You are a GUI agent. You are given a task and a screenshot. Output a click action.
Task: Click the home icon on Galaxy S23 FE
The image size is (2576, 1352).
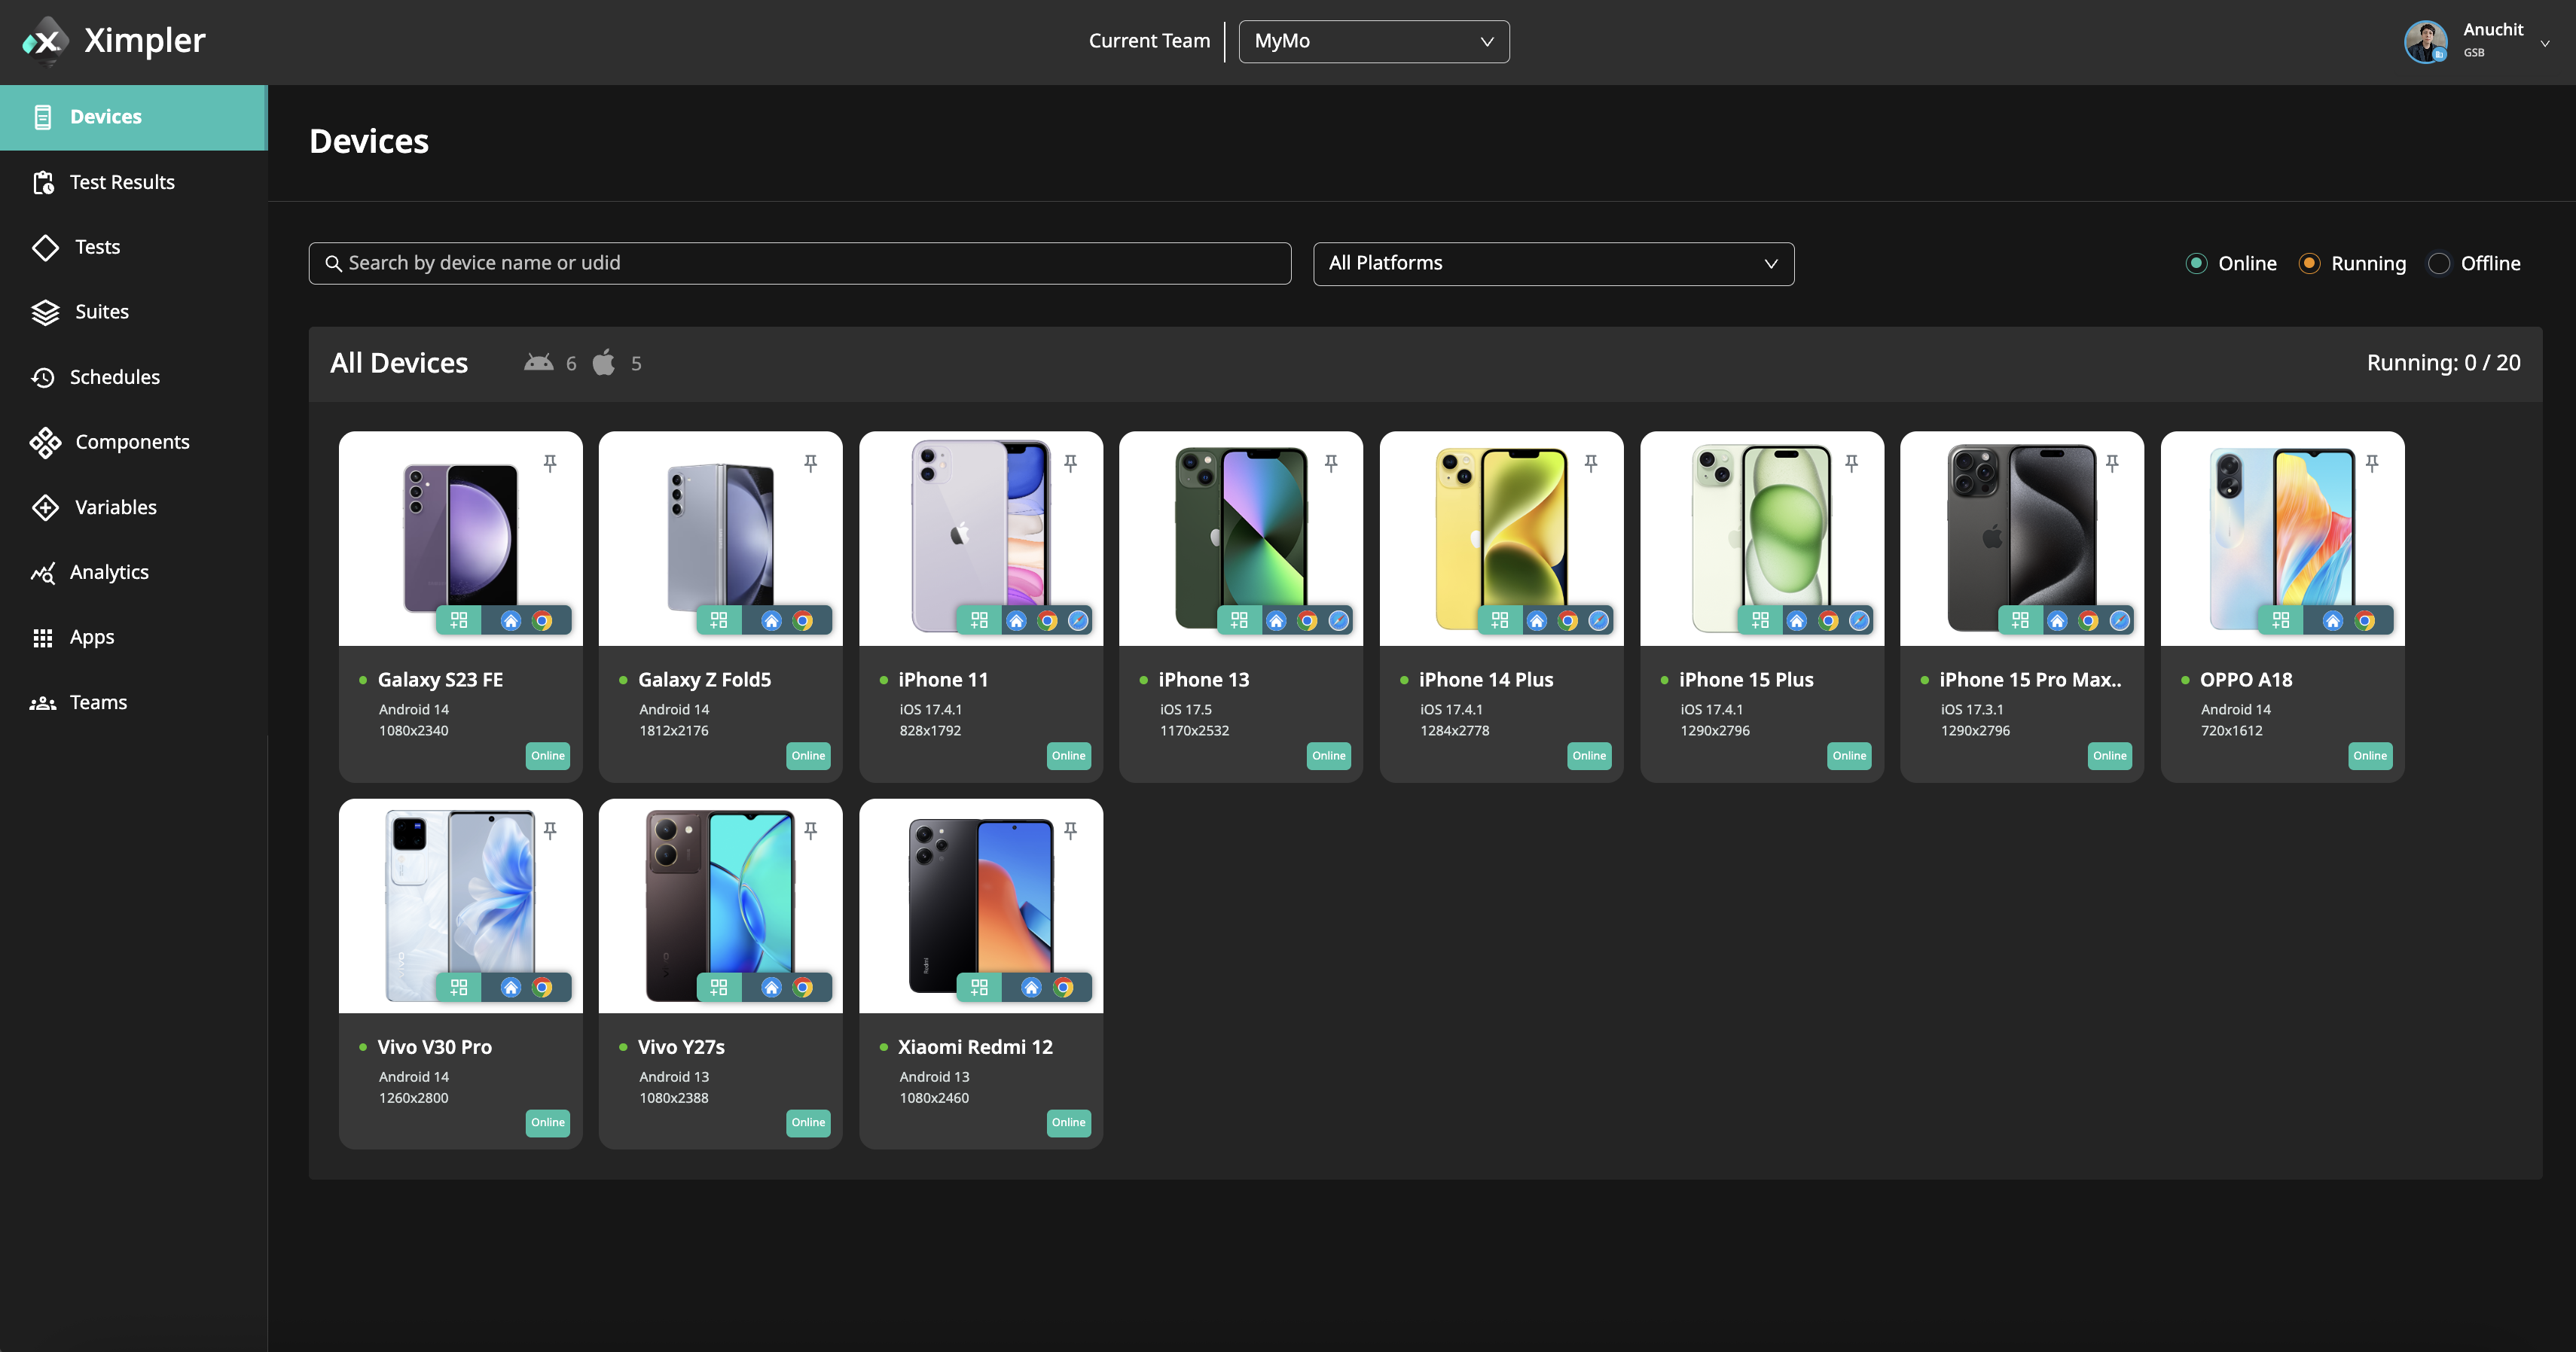coord(510,620)
